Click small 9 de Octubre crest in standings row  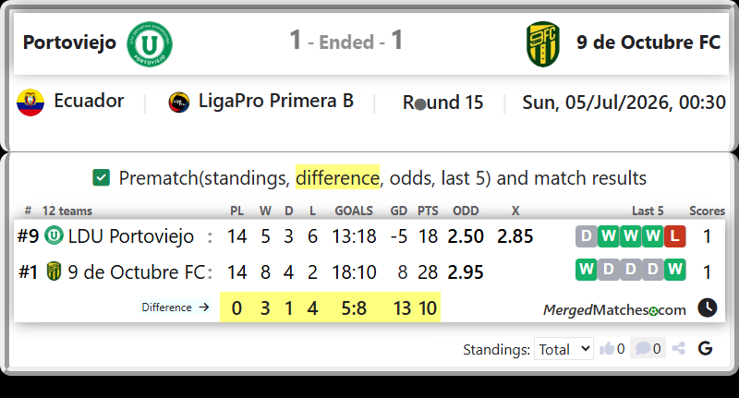click(x=54, y=271)
